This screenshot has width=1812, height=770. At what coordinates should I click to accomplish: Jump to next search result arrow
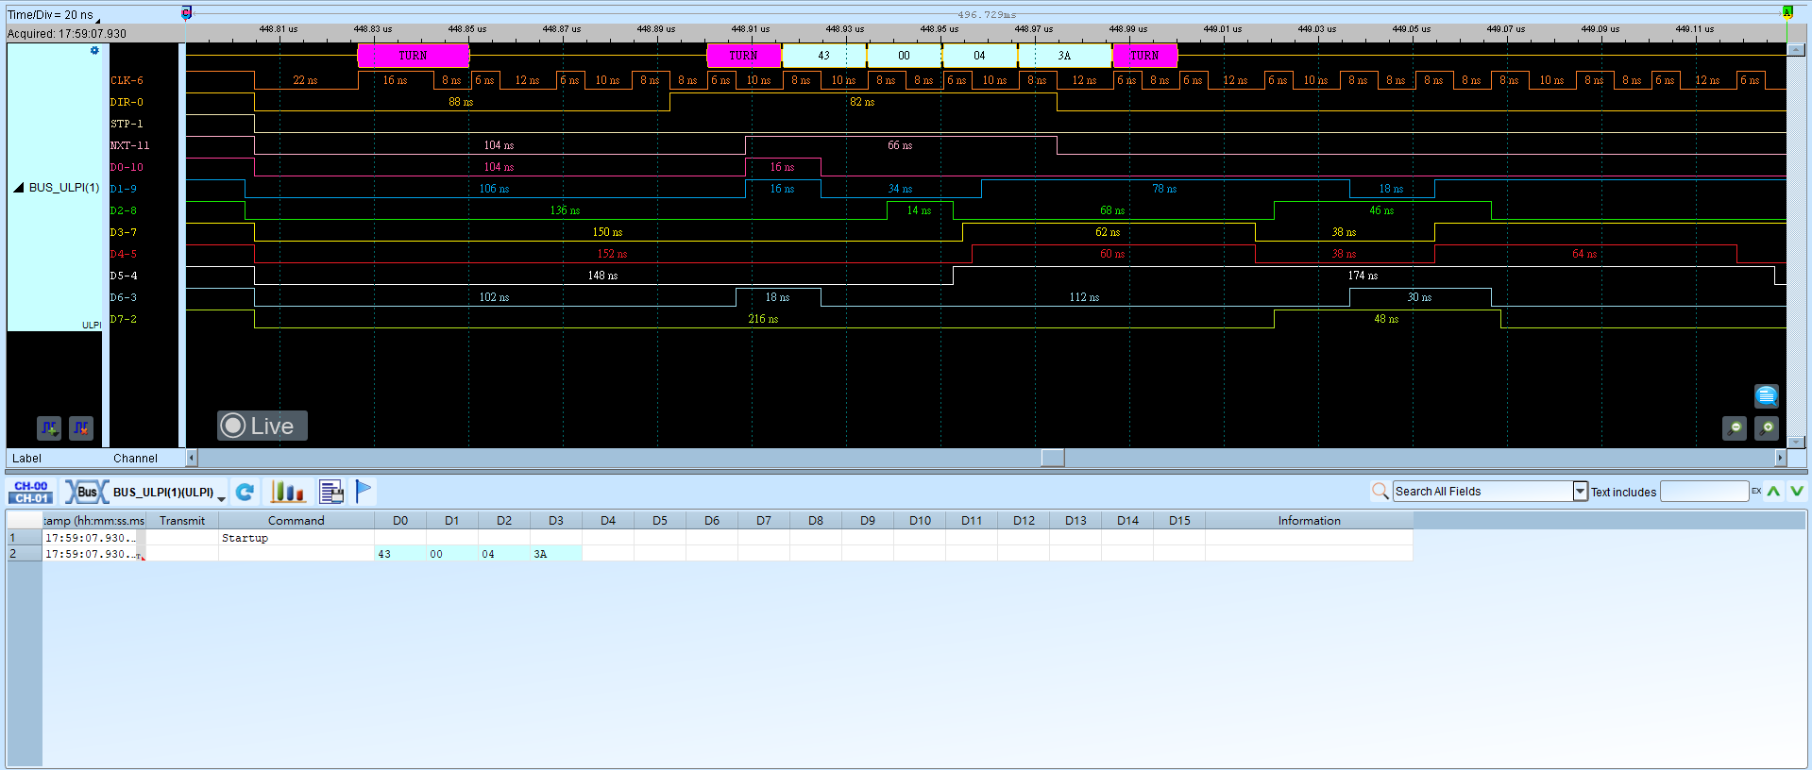[x=1796, y=492]
